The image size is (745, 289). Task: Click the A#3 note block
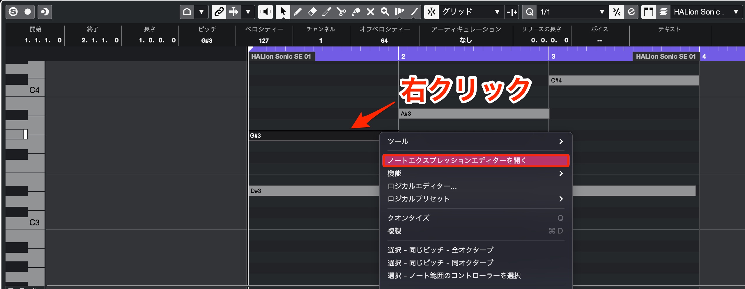tap(474, 114)
